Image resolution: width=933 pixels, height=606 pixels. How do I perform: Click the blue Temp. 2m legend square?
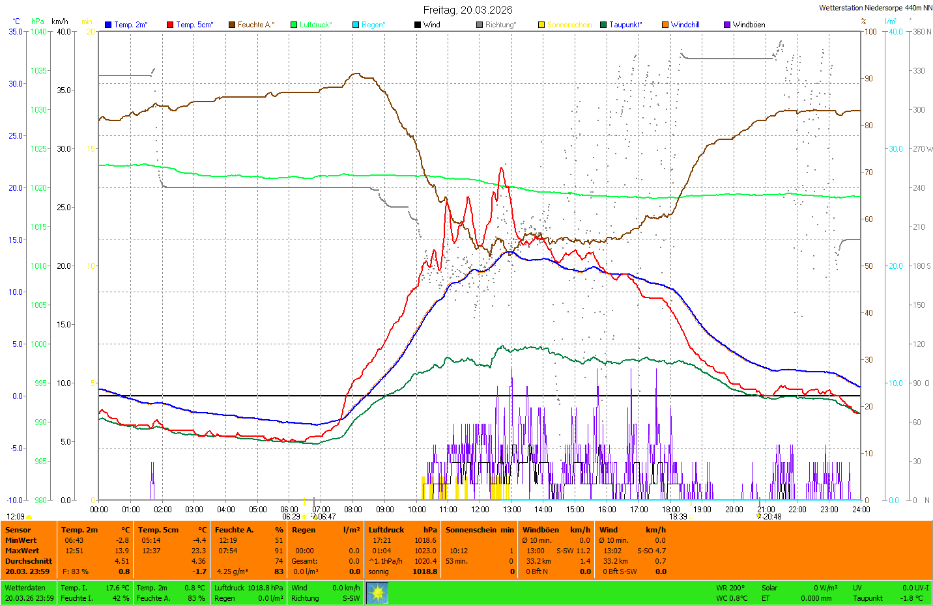[x=108, y=25]
